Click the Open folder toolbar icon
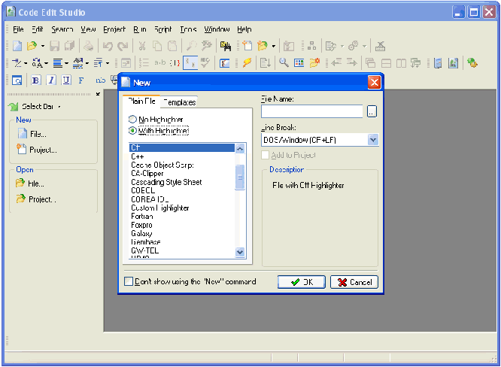The image size is (501, 367). tap(32, 46)
